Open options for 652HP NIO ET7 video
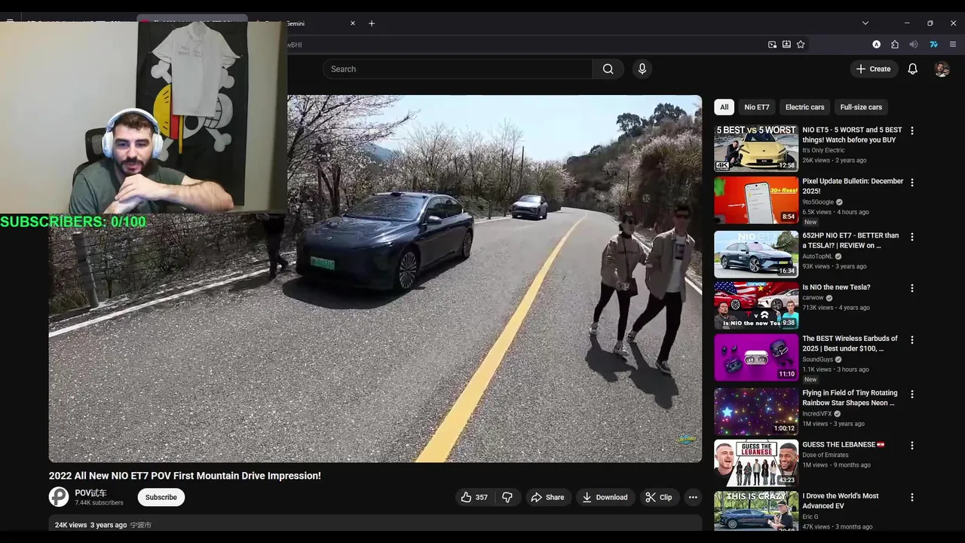Image resolution: width=965 pixels, height=543 pixels. pyautogui.click(x=912, y=237)
